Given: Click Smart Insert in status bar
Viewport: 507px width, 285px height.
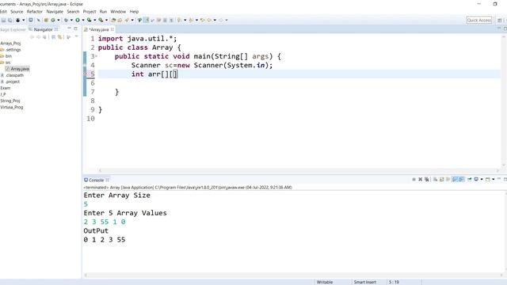Looking at the screenshot, I should click(364, 282).
